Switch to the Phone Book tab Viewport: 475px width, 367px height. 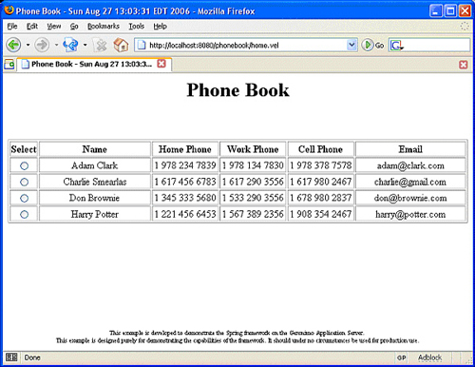tap(94, 65)
